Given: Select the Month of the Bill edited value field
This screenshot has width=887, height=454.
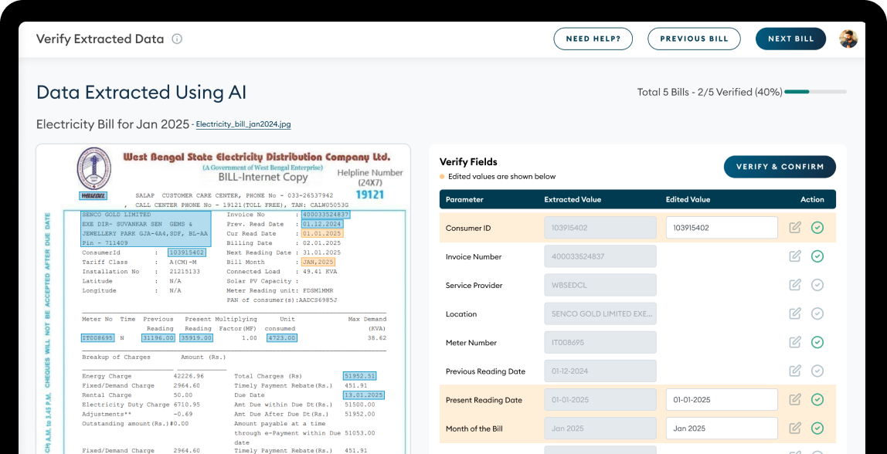Looking at the screenshot, I should [x=721, y=428].
